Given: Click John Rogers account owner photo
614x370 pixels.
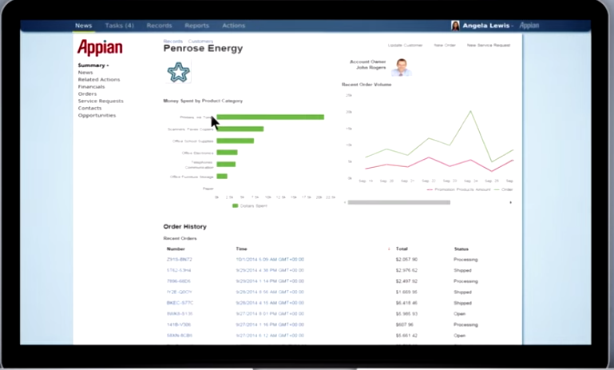Looking at the screenshot, I should [402, 67].
